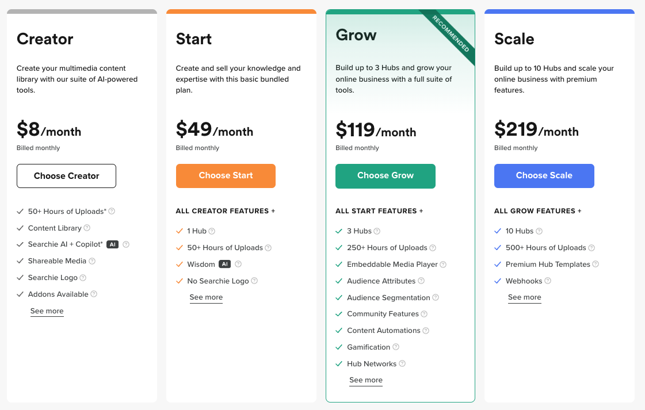Expand See more under Grow plan
Image resolution: width=645 pixels, height=410 pixels.
365,380
